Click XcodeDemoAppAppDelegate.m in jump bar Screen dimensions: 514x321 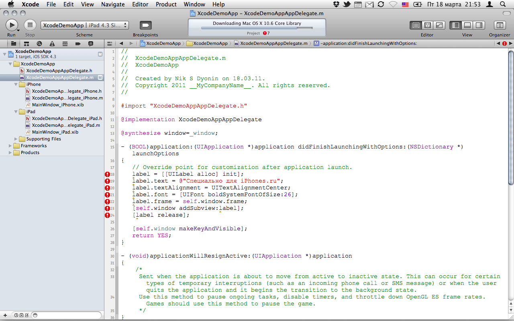tap(271, 43)
